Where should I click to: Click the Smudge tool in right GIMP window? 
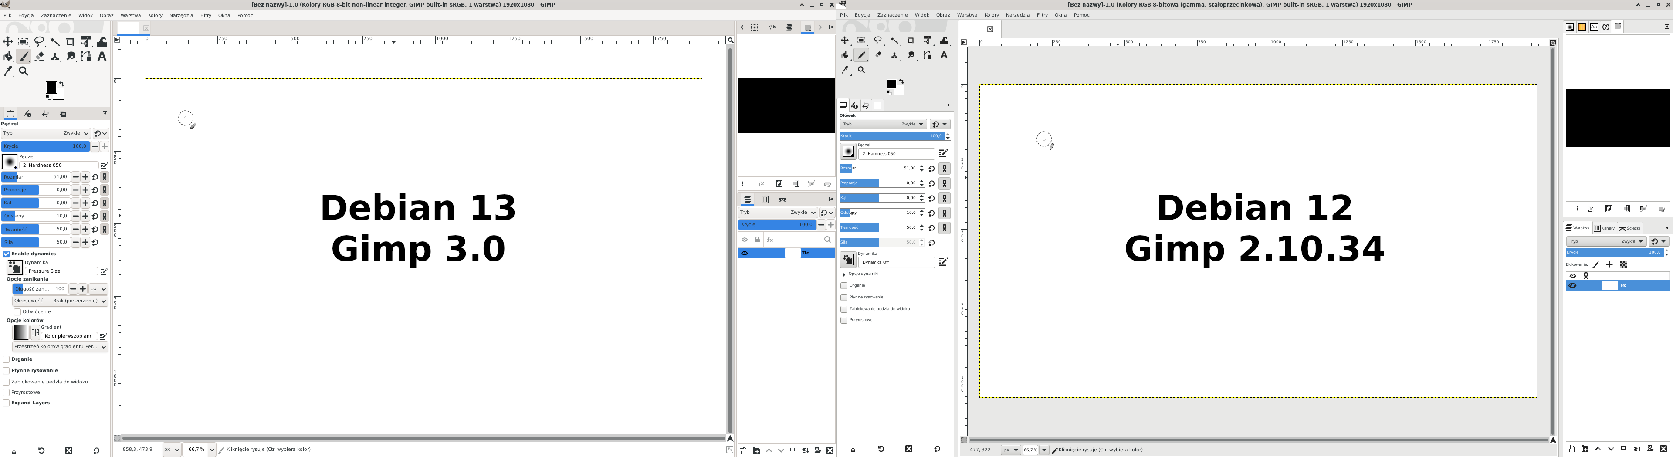pyautogui.click(x=911, y=56)
